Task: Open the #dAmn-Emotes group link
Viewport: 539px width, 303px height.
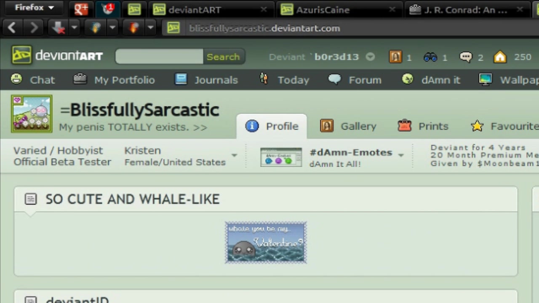Action: 351,153
